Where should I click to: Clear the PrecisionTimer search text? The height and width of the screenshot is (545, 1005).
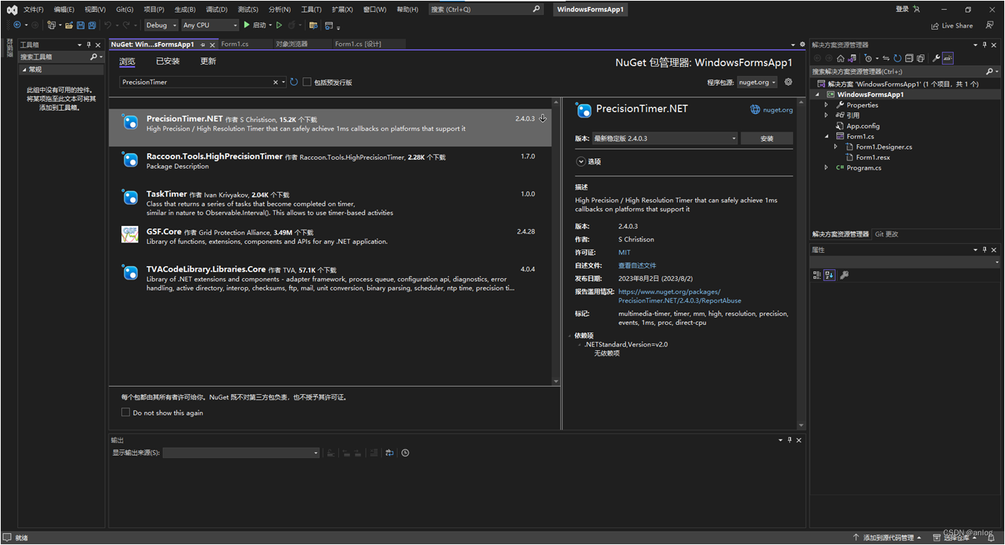point(274,83)
